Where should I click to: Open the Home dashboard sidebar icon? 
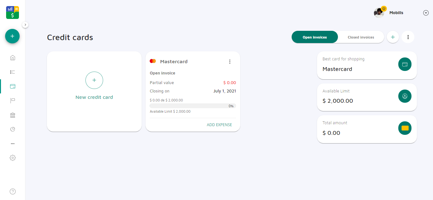point(13,58)
